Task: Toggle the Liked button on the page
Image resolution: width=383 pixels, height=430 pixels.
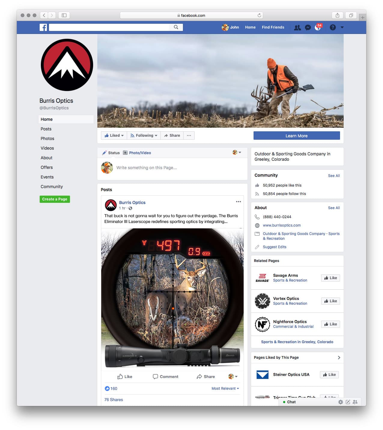Action: (114, 136)
